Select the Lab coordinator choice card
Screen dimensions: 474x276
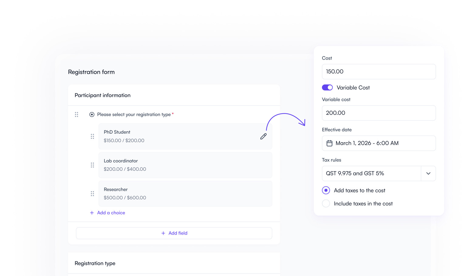pos(185,165)
